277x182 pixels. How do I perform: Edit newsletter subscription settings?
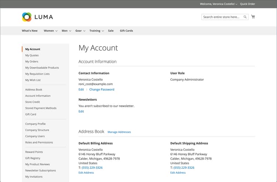81,111
